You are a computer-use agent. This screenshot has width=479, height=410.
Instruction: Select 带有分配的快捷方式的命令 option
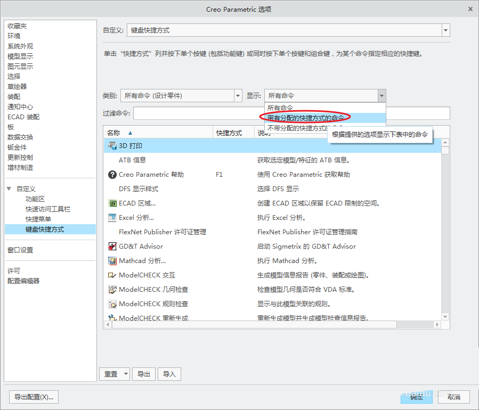[x=325, y=118]
